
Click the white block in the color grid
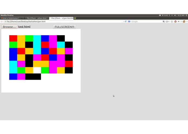coord(37,70)
